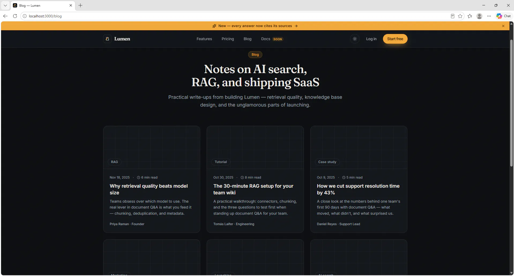Reload the page with the refresh icon

[x=15, y=16]
